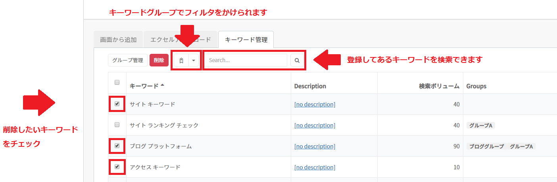Open the group filter dropdown arrow
The image size is (557, 182).
193,61
